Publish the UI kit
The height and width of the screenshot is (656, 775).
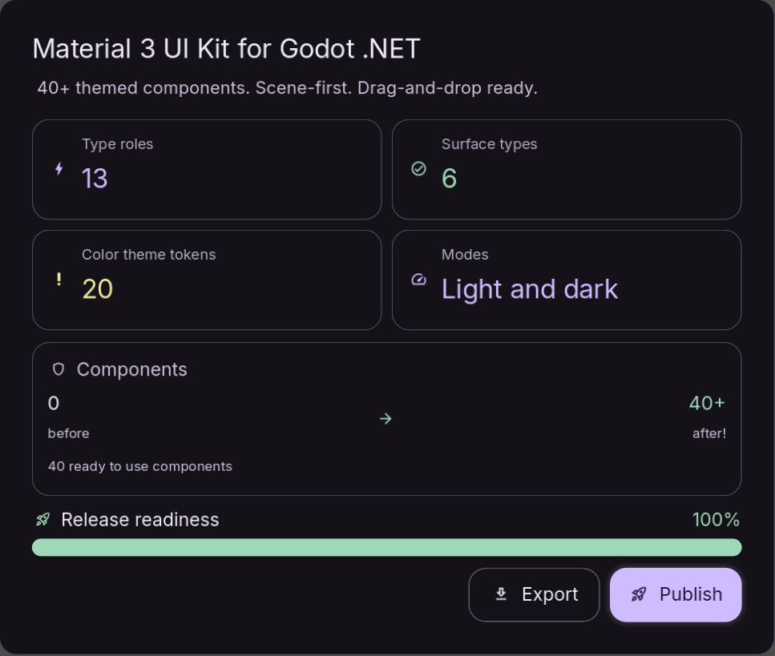676,595
